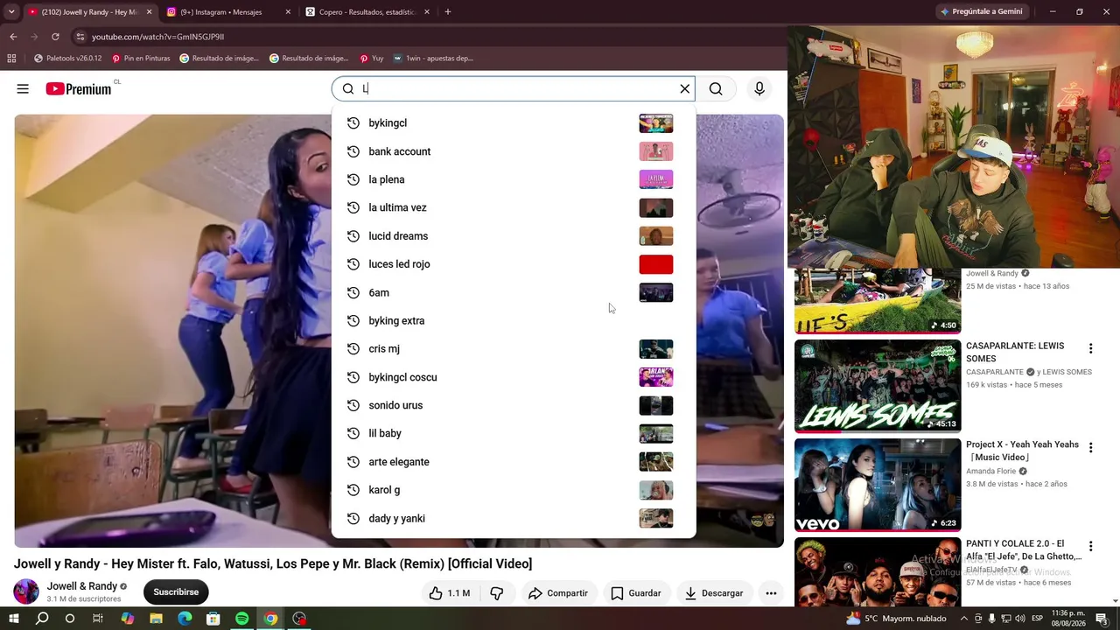
Task: Expand the tab search dropdown arrow
Action: coord(11,12)
